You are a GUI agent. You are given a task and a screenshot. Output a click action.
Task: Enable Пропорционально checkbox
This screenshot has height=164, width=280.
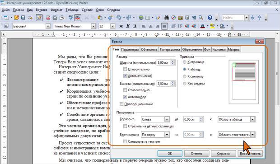click(x=121, y=104)
